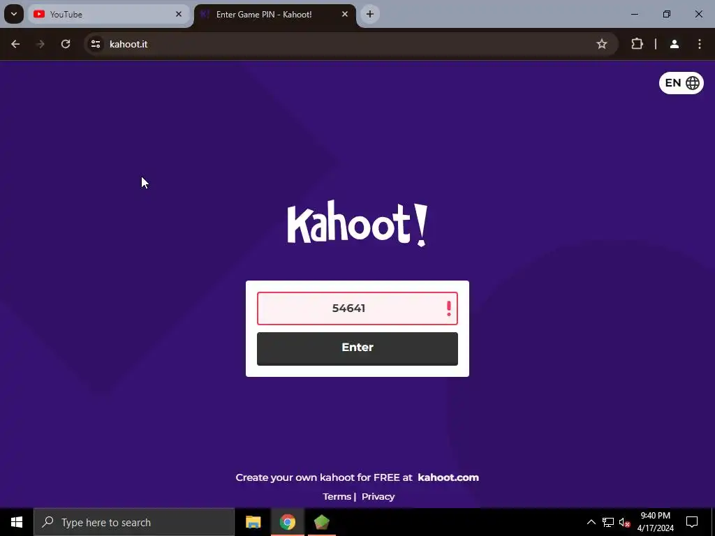Screen dimensions: 715x536
Task: Open the network status tray icon
Action: pos(608,522)
